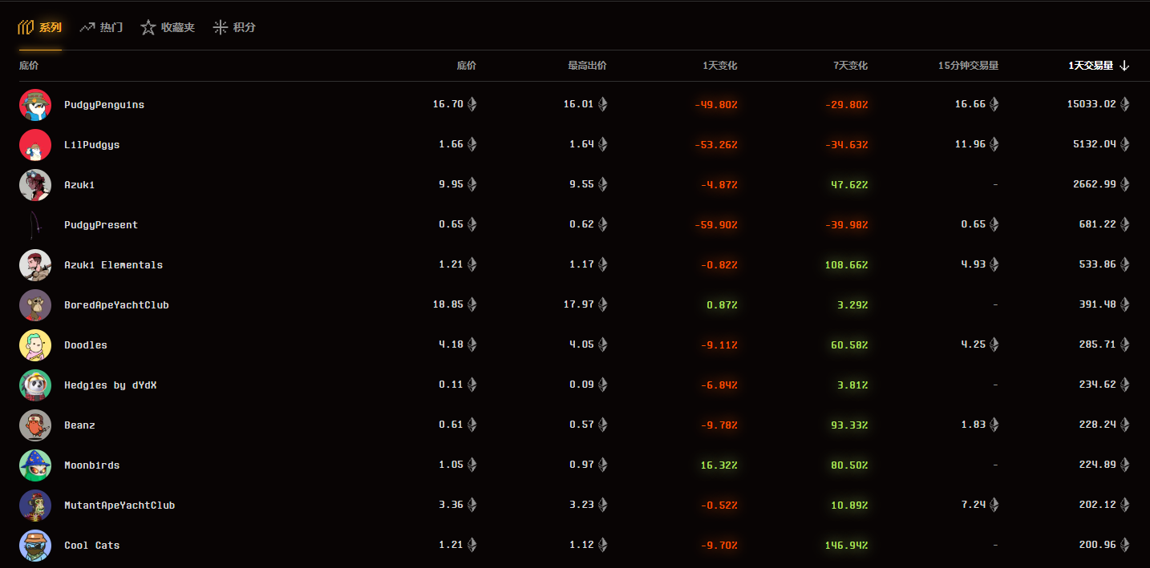Open the MutantApeYachtClub collection name
Viewport: 1150px width, 568px height.
pos(119,506)
